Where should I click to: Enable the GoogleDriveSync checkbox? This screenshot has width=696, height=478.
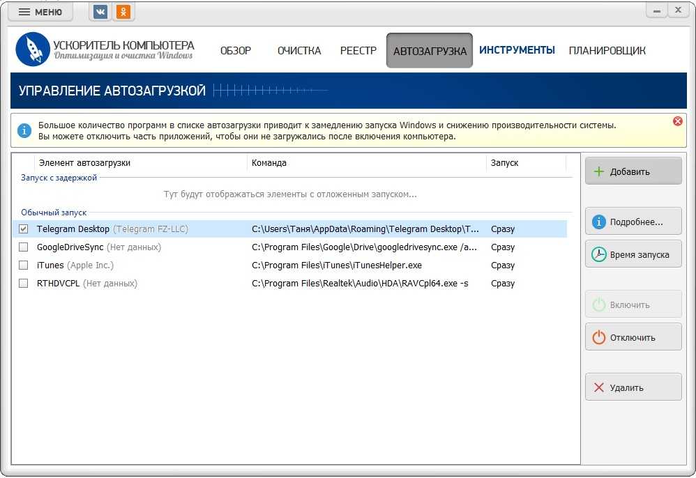point(24,247)
